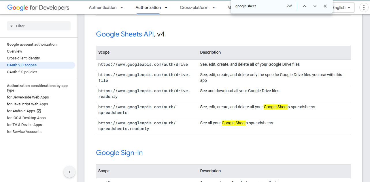Image resolution: width=370 pixels, height=182 pixels.
Task: Open for iOS & Desktop Apps link
Action: 26,118
